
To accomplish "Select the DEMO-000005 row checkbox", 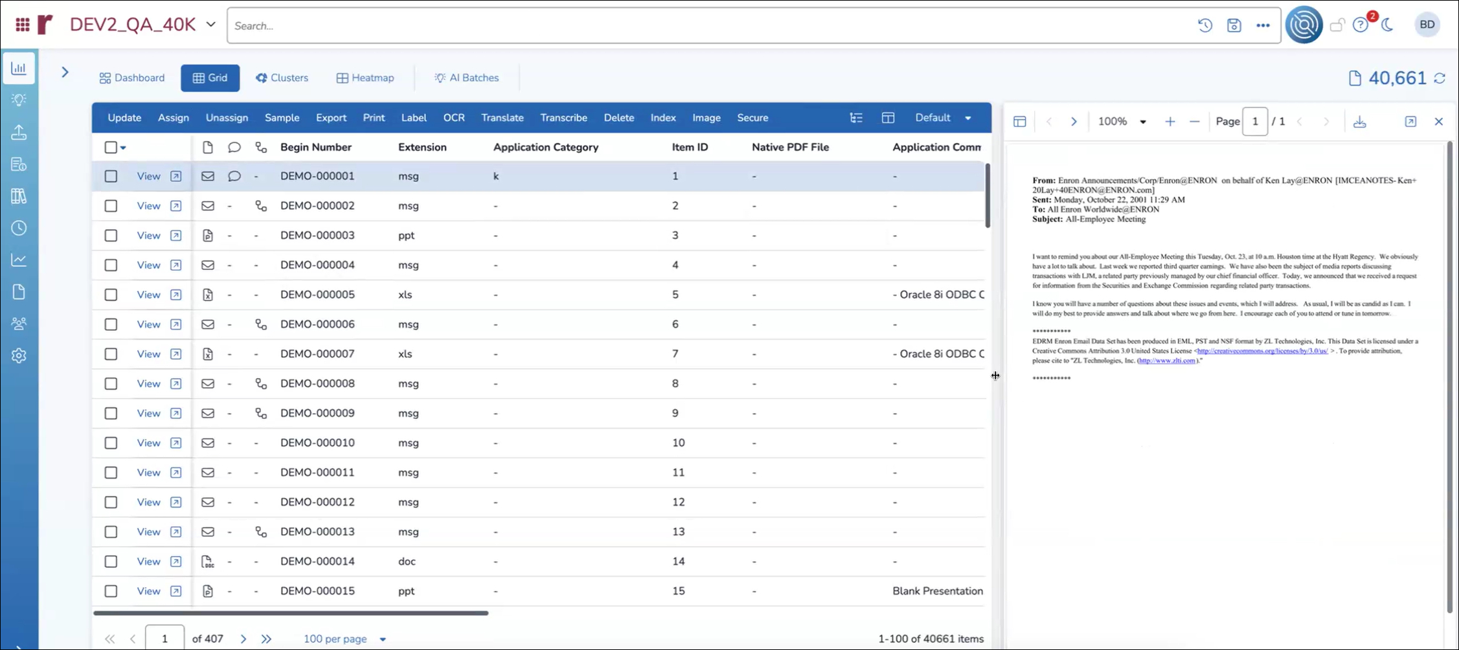I will tap(111, 295).
